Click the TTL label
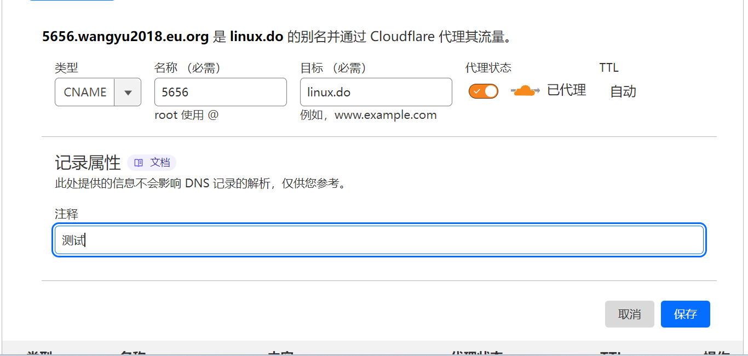 [609, 68]
